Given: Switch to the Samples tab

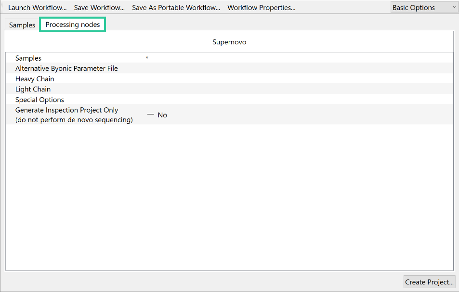Looking at the screenshot, I should [22, 25].
